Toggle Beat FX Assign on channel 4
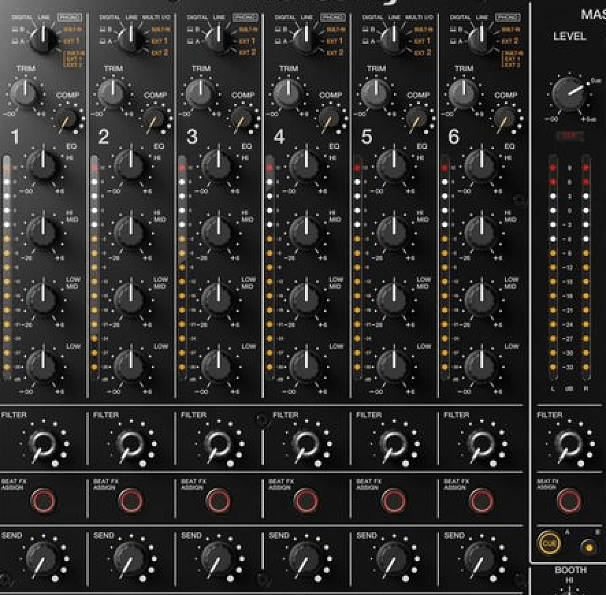Image resolution: width=606 pixels, height=595 pixels. [306, 501]
